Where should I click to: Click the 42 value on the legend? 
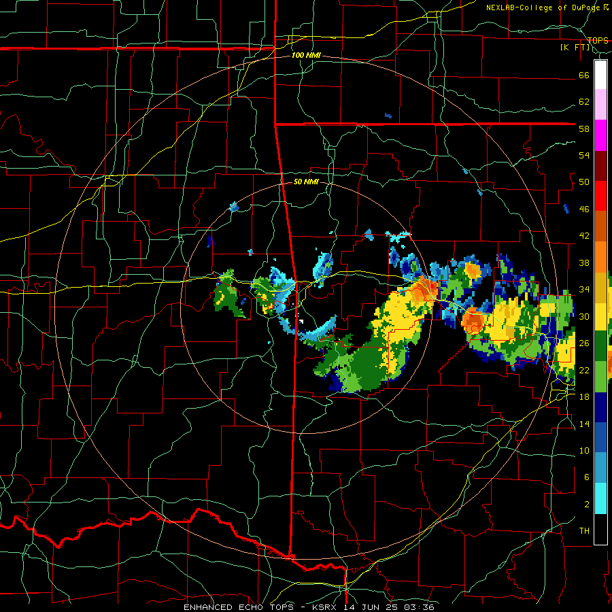click(584, 236)
